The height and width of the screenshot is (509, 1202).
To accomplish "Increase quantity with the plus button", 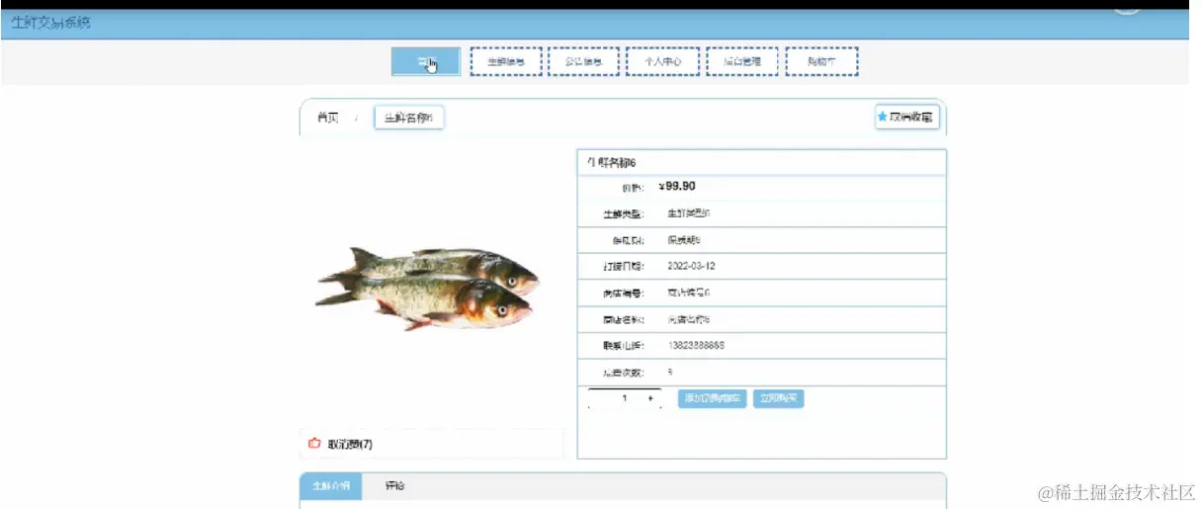I will (x=650, y=398).
